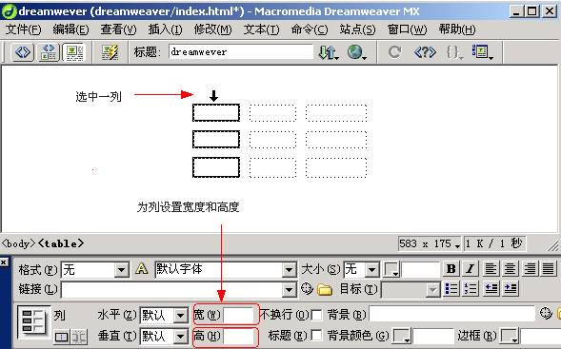This screenshot has width=561, height=349.
Task: Align text left
Action: [x=491, y=268]
